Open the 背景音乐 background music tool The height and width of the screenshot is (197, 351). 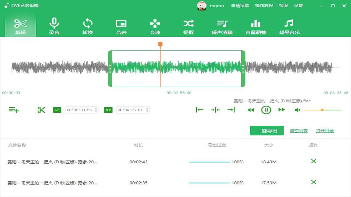click(289, 26)
